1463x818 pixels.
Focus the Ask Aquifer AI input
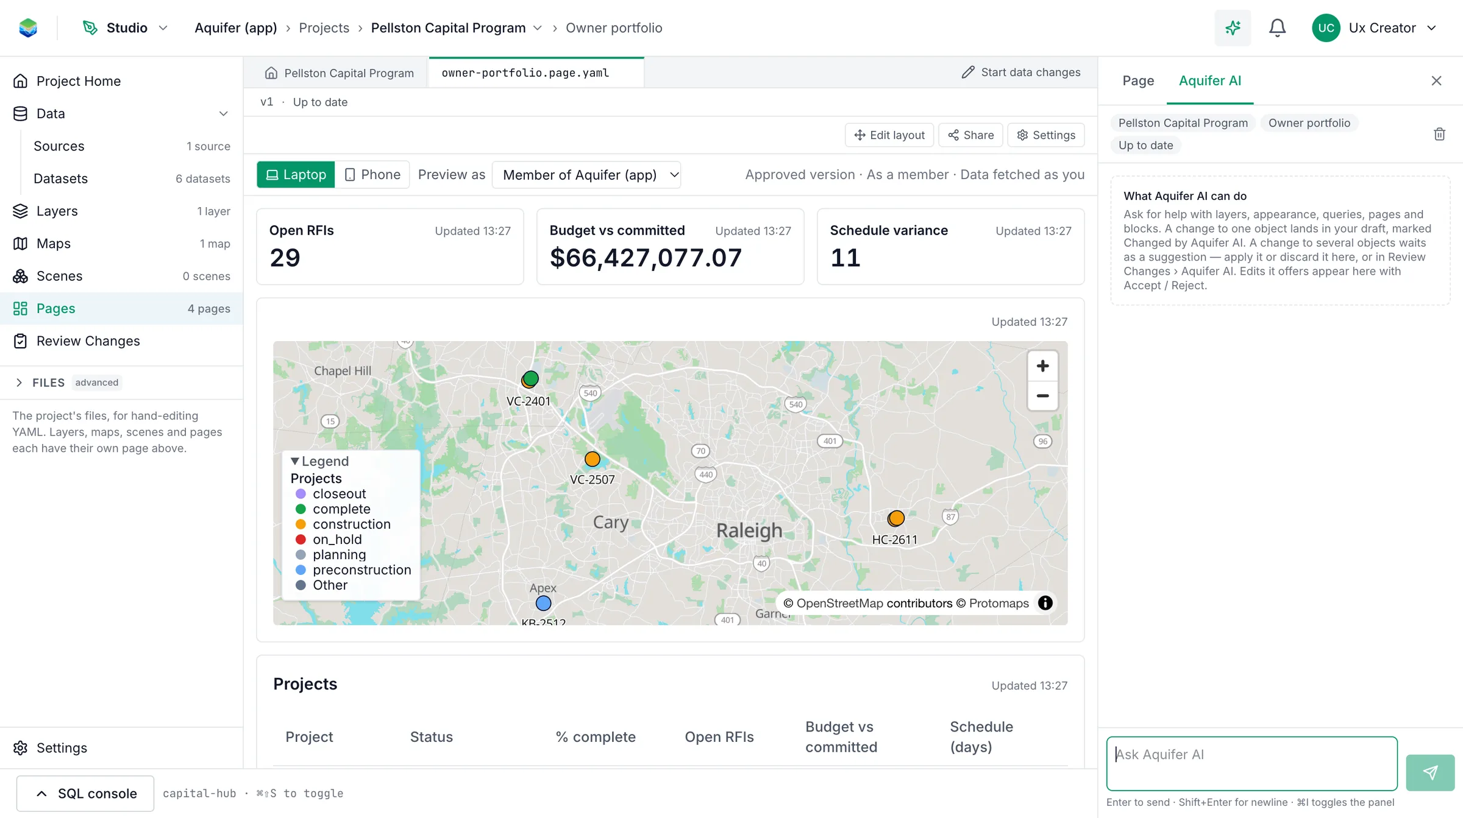point(1251,764)
